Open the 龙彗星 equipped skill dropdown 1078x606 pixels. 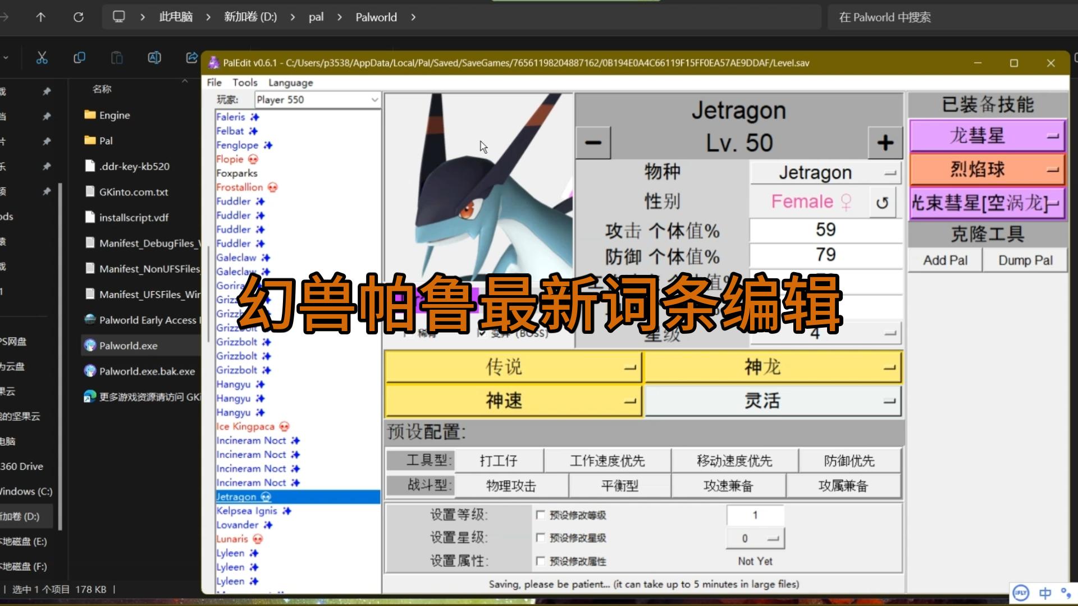pyautogui.click(x=987, y=136)
